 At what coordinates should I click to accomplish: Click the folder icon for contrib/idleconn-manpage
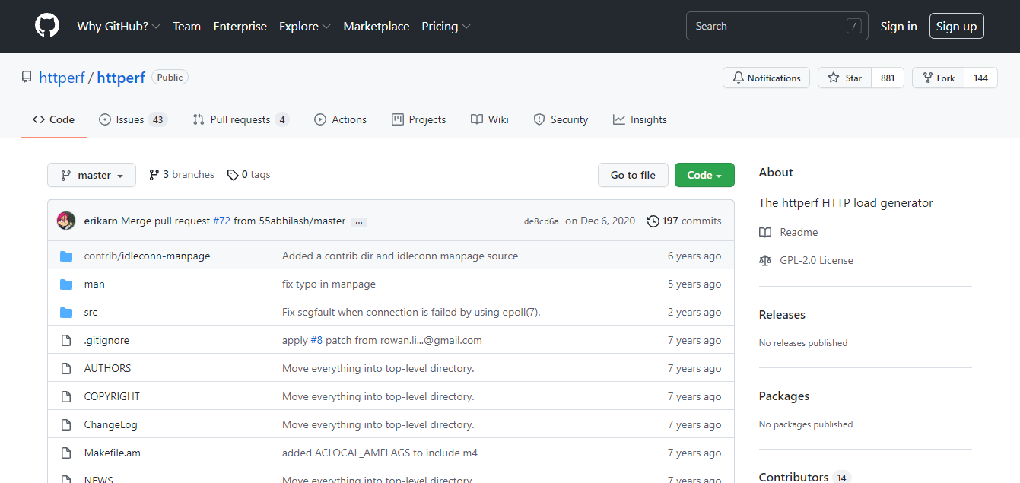pyautogui.click(x=66, y=256)
